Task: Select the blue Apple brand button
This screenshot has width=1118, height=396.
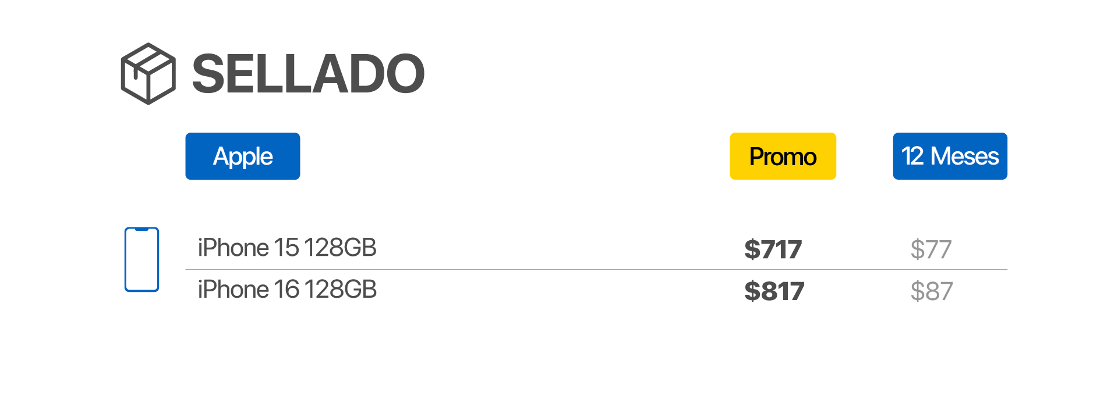Action: coord(242,156)
